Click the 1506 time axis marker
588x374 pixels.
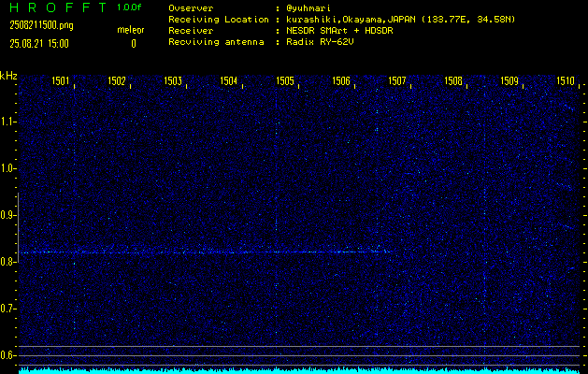coord(341,81)
